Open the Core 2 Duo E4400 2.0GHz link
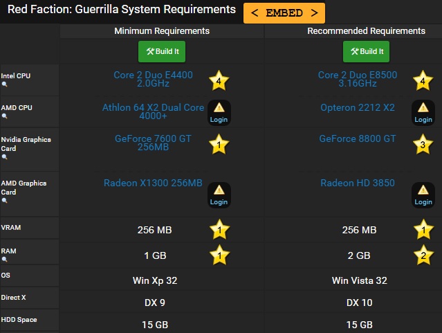This screenshot has width=442, height=333. pyautogui.click(x=153, y=79)
